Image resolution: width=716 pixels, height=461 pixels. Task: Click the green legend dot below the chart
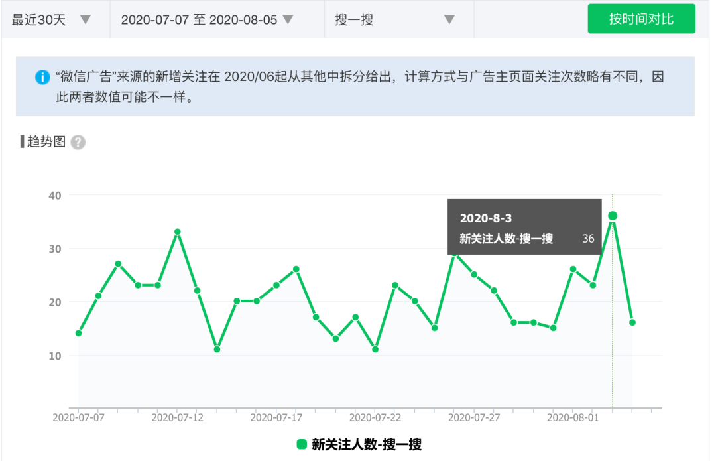point(300,445)
